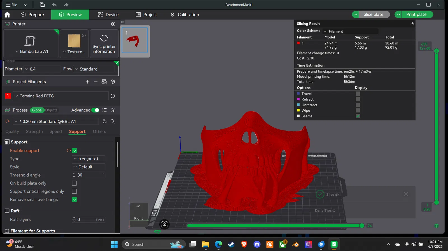Image resolution: width=448 pixels, height=251 pixels.
Task: Open the nozzle Diameter dropdown
Action: 42,69
